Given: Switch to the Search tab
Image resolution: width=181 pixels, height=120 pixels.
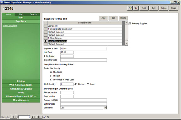Looking at the screenshot, I should 33,14.
